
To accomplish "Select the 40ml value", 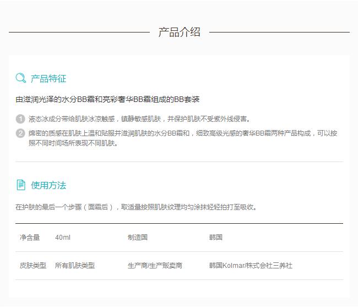I will (63, 238).
